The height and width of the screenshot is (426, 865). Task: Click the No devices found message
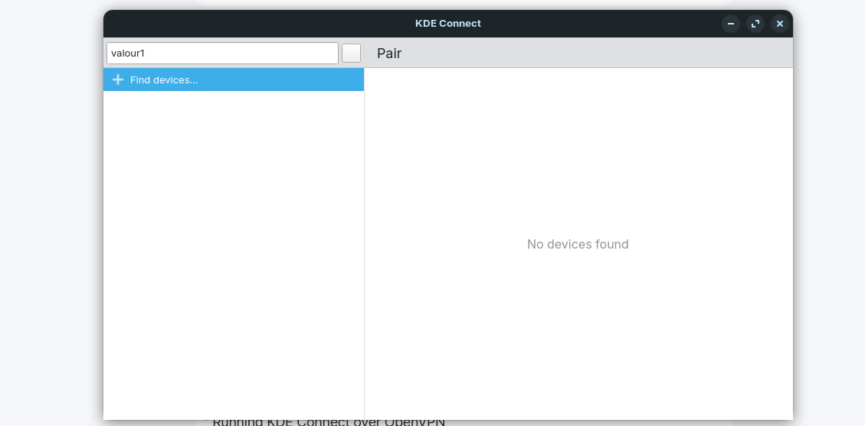click(x=578, y=245)
